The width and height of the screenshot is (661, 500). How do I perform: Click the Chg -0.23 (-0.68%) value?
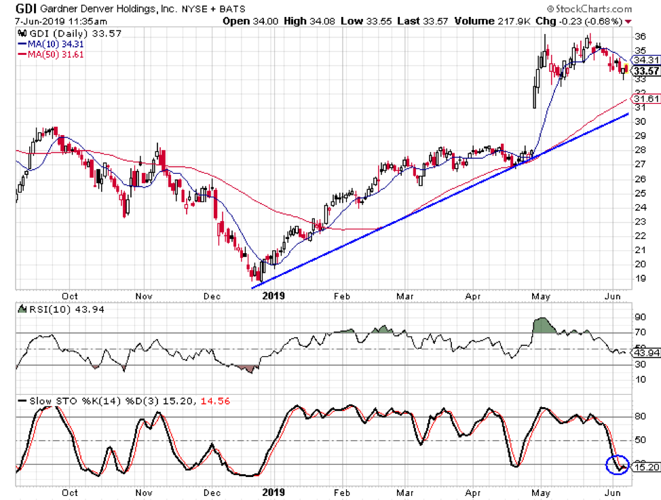click(x=579, y=21)
